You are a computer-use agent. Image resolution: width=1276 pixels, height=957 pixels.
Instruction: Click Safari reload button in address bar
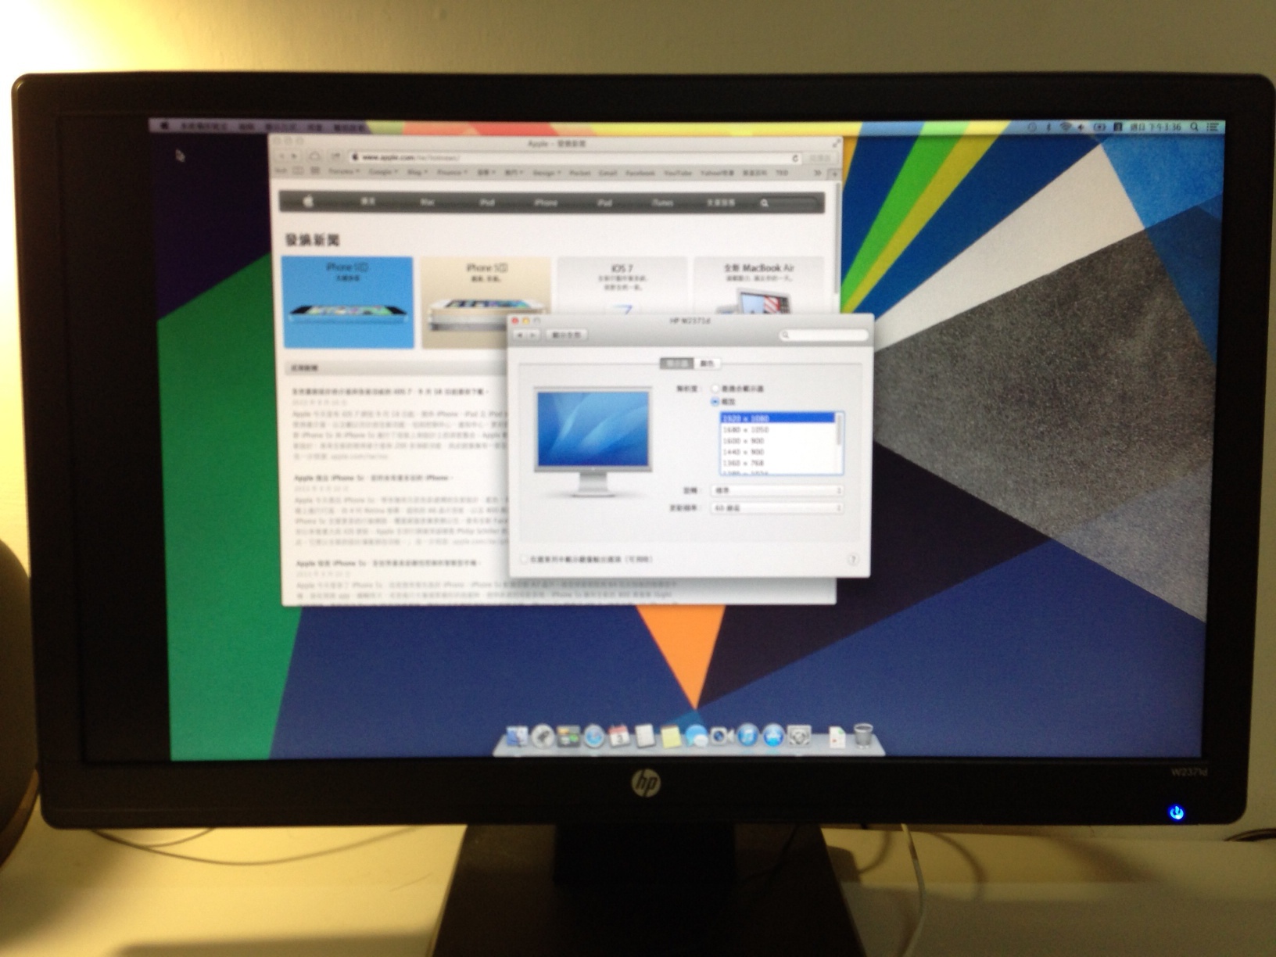(795, 158)
